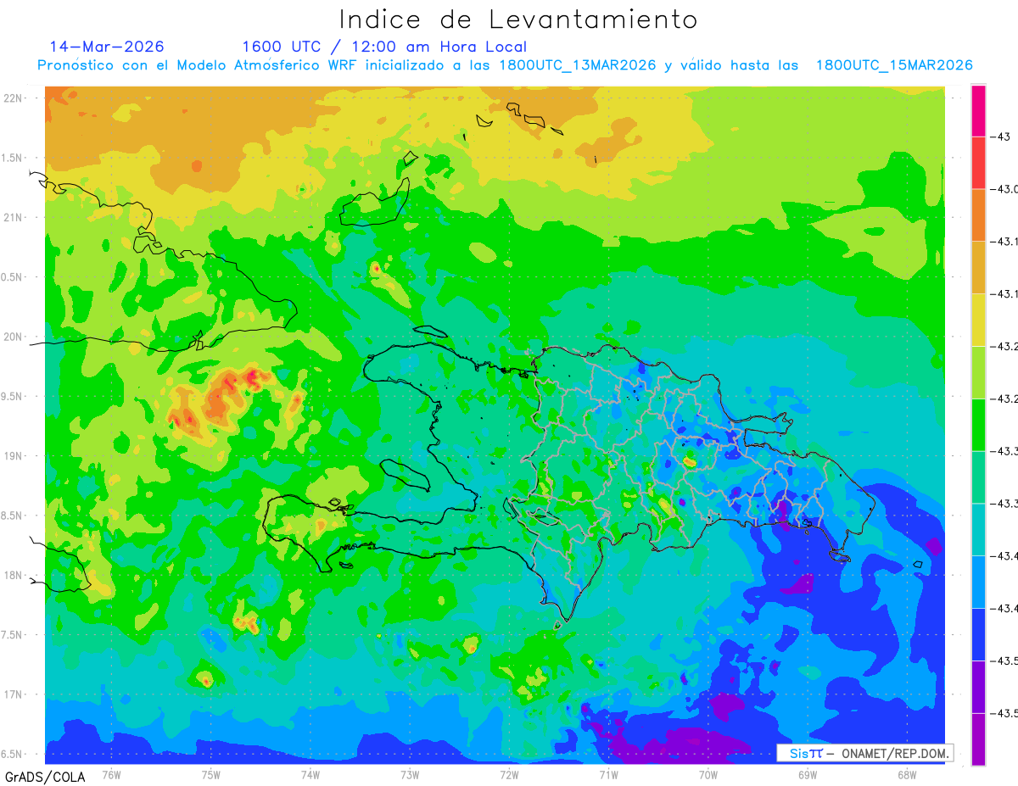Click the '1800UTC_15MAR2026' valid-until time
1018x786 pixels.
tap(894, 65)
